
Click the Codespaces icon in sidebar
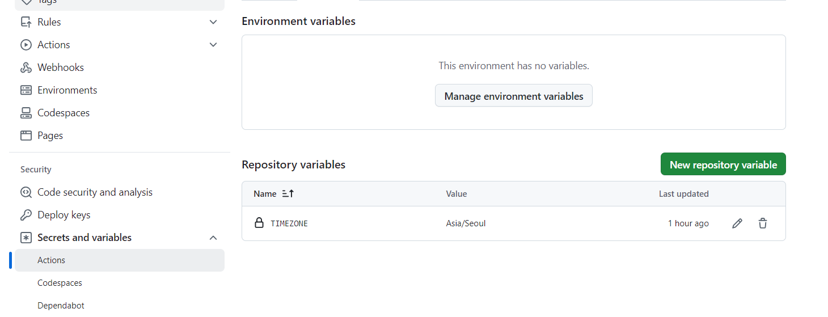tap(26, 113)
